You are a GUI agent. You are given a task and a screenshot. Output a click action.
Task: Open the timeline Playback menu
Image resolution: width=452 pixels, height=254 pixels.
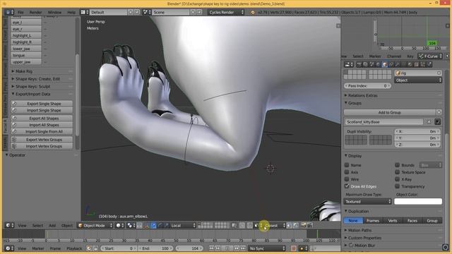click(x=74, y=248)
